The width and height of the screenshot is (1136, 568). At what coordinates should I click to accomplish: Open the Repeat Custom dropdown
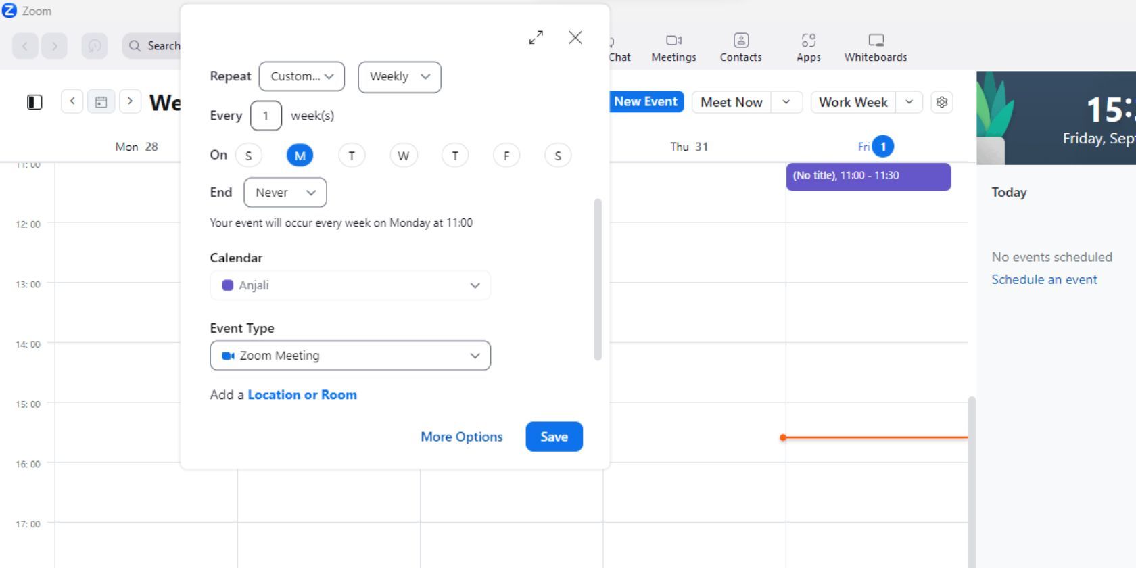[x=302, y=76]
